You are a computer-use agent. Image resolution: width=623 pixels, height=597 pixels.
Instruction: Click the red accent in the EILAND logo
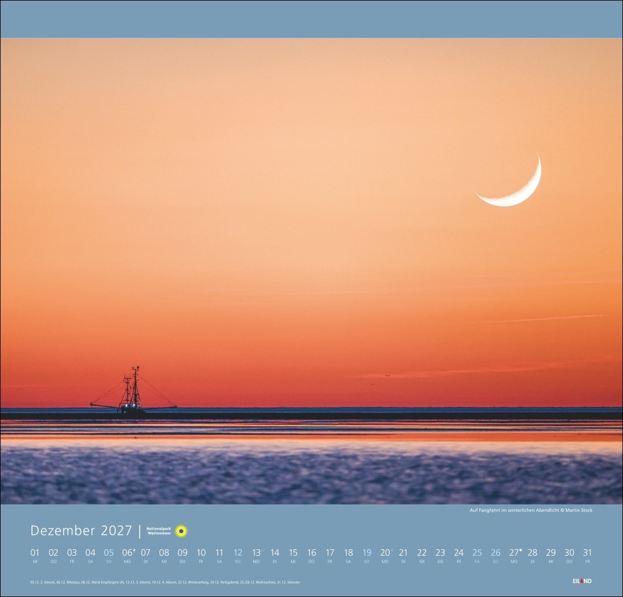pos(581,581)
